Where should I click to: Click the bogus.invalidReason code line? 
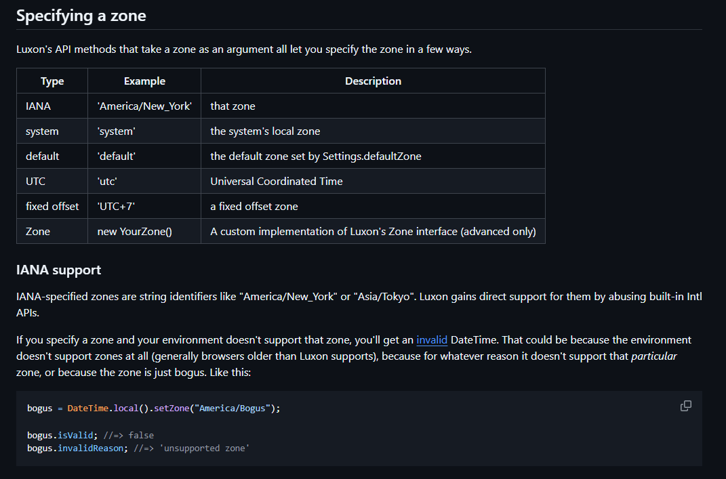(x=138, y=448)
